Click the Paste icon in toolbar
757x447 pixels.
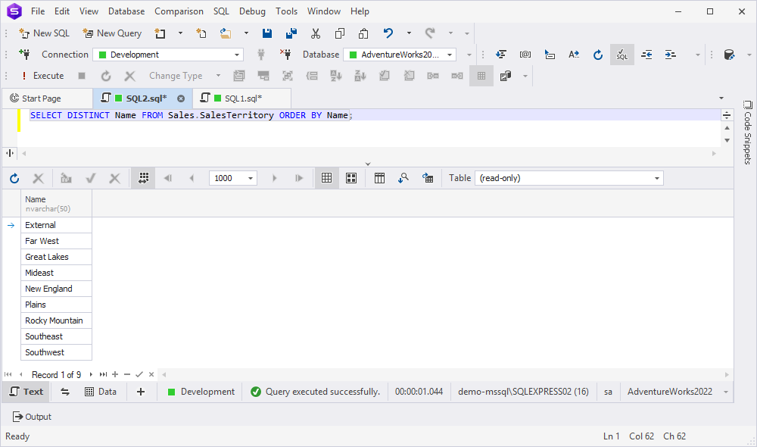pyautogui.click(x=363, y=33)
